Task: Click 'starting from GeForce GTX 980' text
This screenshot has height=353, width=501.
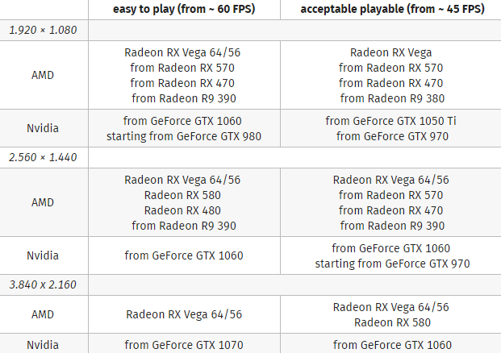Action: point(184,136)
